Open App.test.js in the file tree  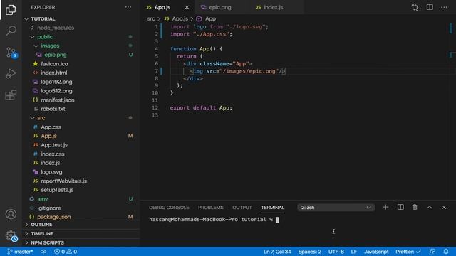(81, 145)
